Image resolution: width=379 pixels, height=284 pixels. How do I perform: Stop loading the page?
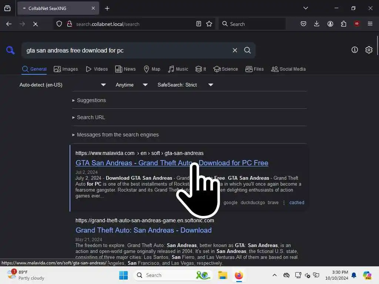click(35, 24)
